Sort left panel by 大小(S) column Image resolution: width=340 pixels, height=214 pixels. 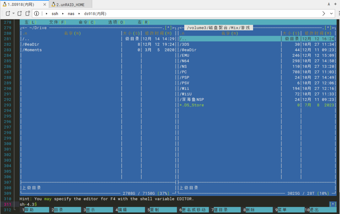[131, 33]
